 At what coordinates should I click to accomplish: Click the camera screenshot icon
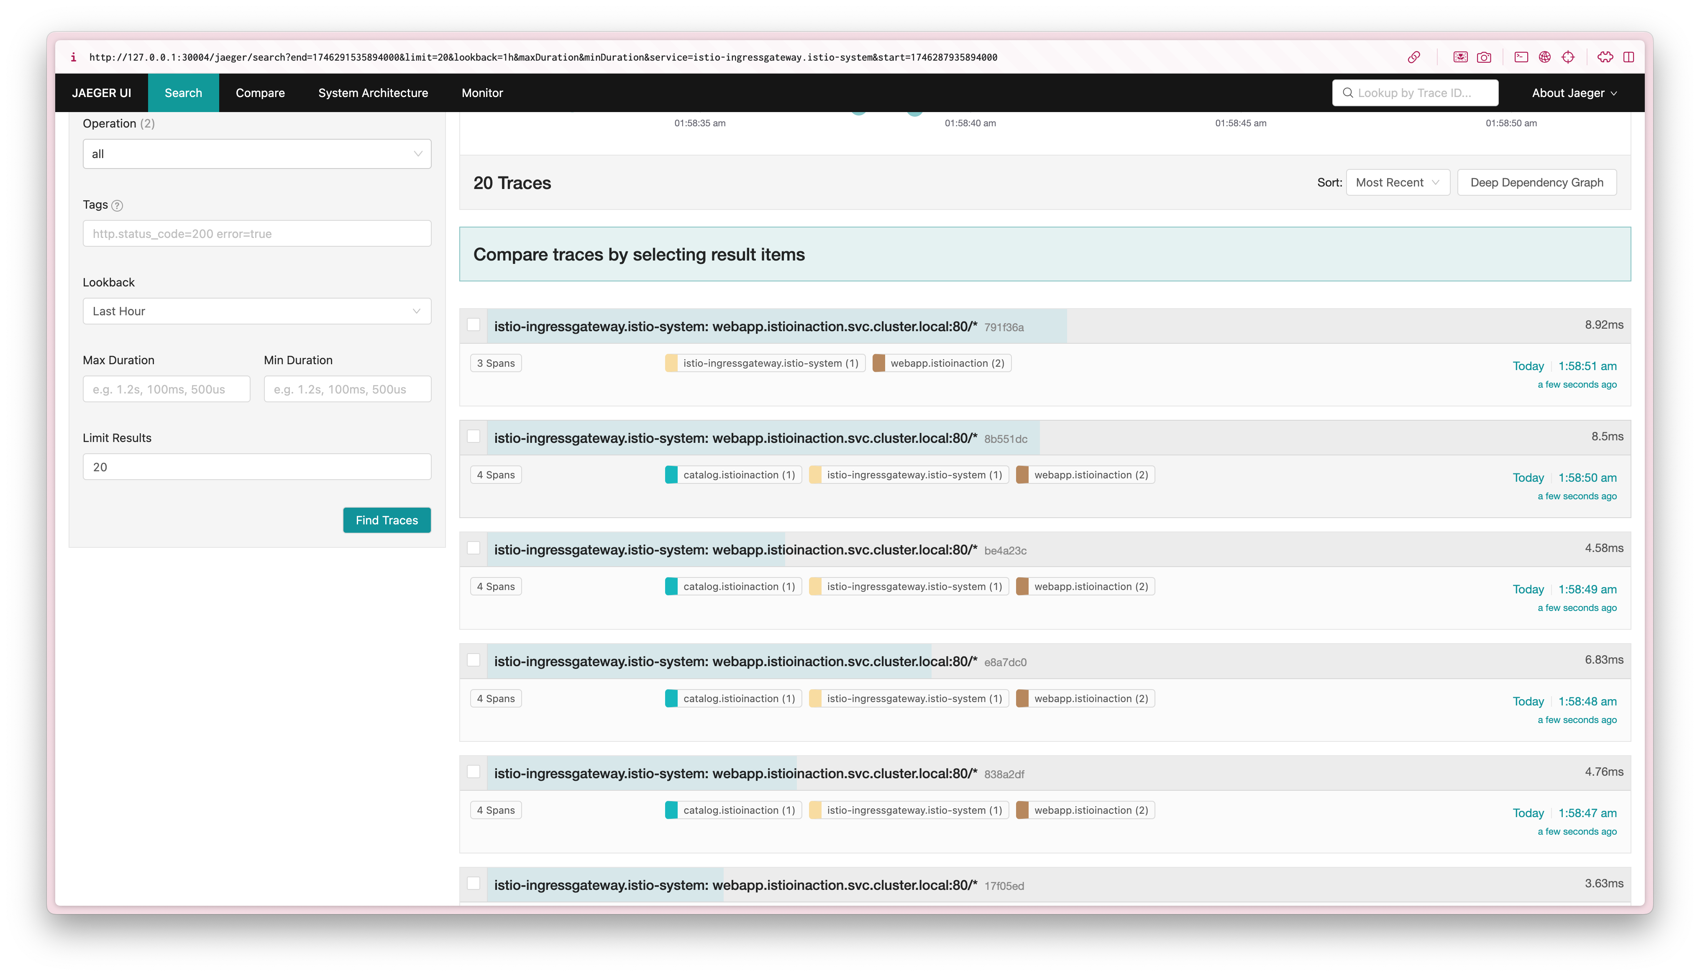click(x=1484, y=57)
